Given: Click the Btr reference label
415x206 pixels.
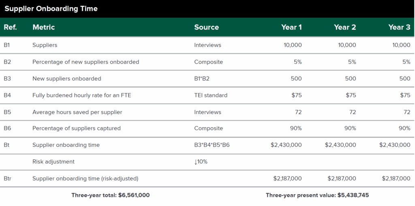Looking at the screenshot, I should tap(8, 179).
